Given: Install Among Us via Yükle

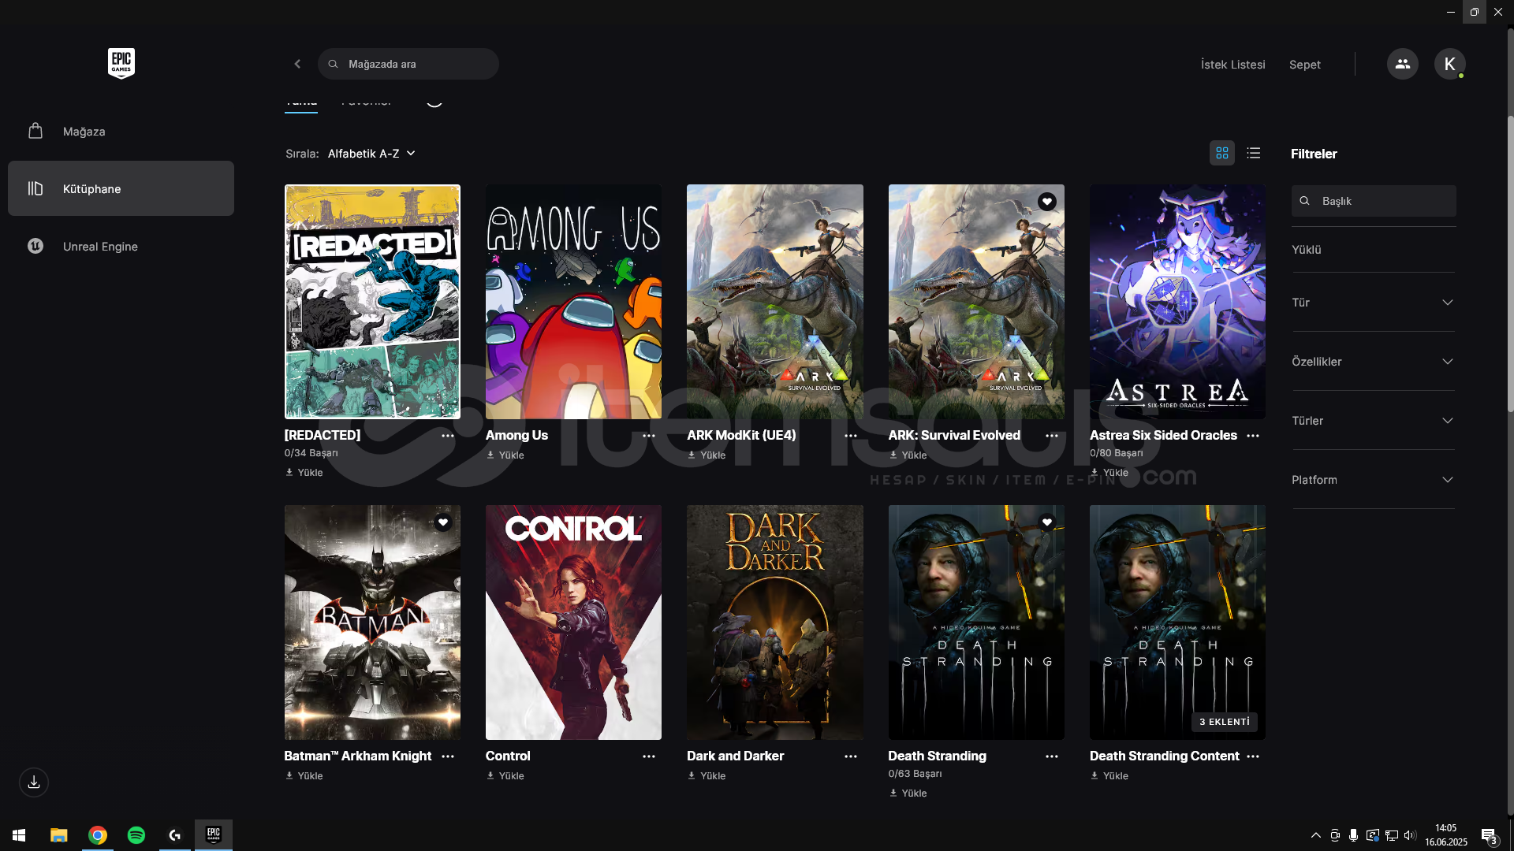Looking at the screenshot, I should coord(505,455).
